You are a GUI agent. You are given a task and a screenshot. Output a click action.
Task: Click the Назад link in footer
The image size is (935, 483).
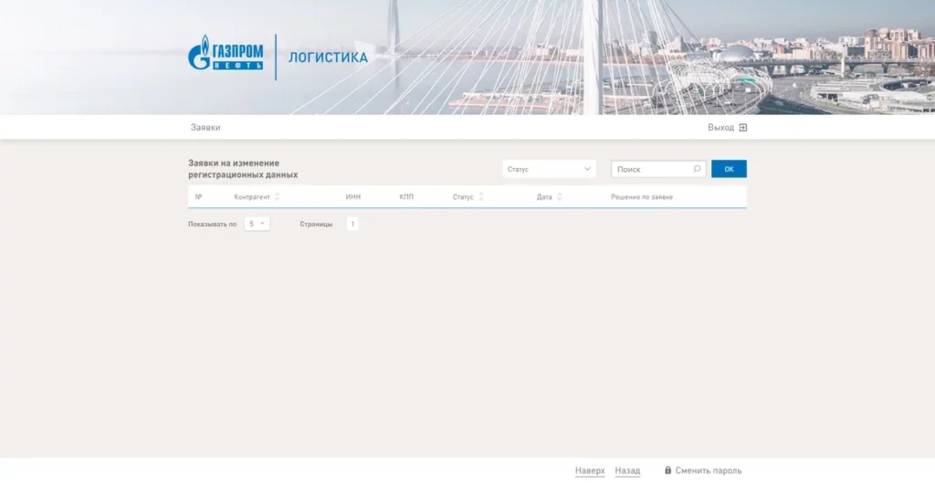(627, 470)
